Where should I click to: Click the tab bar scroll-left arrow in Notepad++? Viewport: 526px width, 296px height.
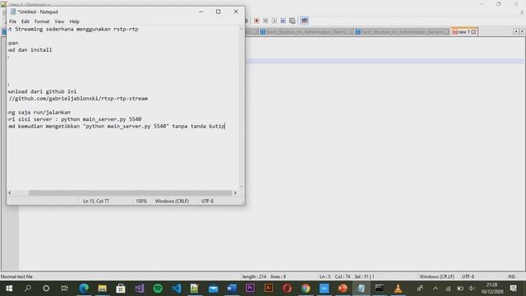pyautogui.click(x=516, y=31)
